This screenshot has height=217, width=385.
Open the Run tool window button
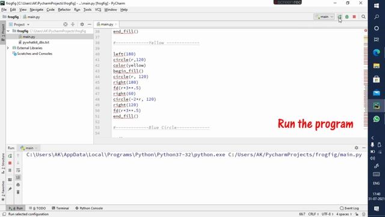16,208
